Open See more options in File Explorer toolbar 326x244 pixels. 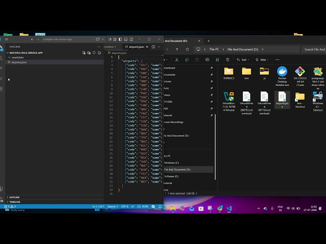(277, 60)
